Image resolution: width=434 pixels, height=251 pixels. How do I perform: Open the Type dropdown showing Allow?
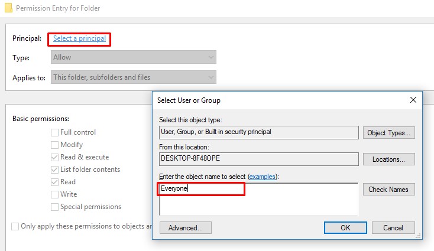click(133, 57)
